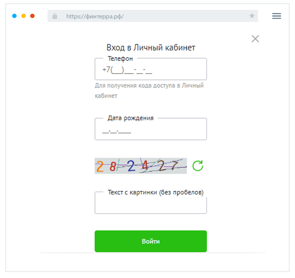Screen dimensions: 295x278
Task: Click the blue window dot
Action: [15, 16]
